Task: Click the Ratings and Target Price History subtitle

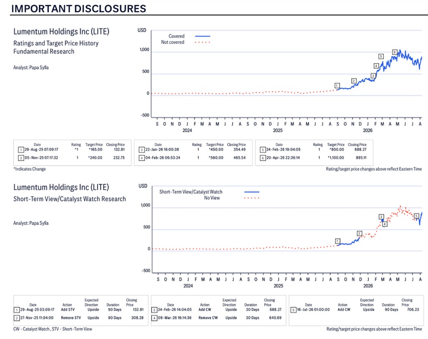Action: (56, 43)
